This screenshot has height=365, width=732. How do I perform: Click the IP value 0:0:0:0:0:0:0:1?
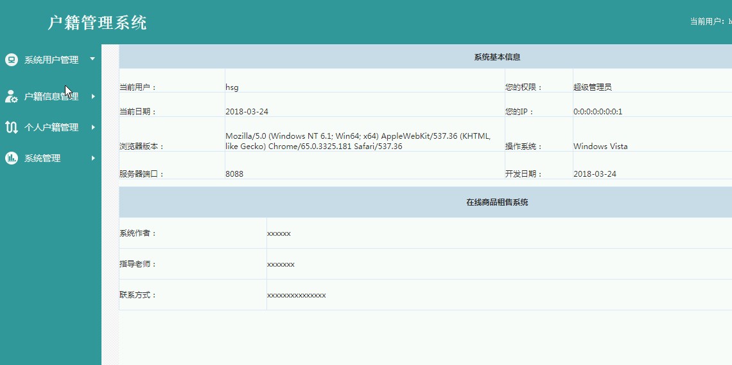pyautogui.click(x=598, y=112)
